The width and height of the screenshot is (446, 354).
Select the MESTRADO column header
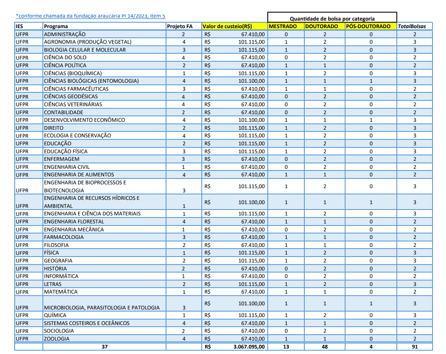coord(286,26)
